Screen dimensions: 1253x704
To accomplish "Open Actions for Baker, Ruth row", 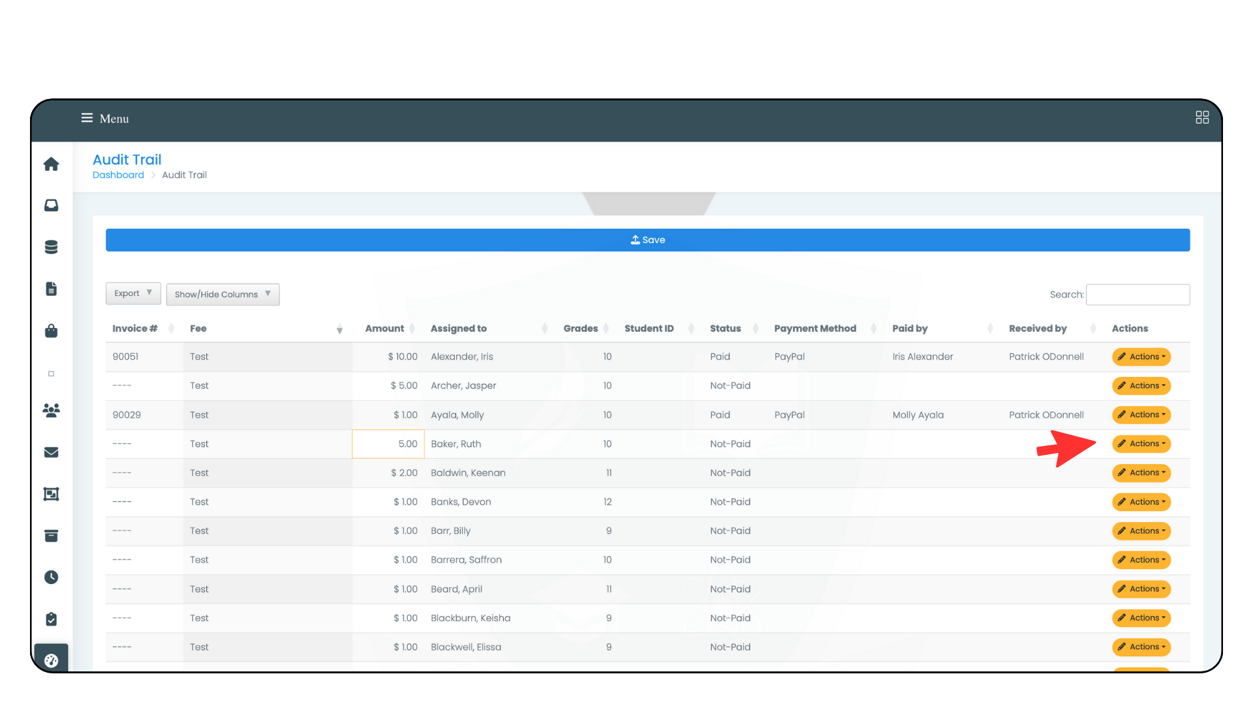I will point(1141,444).
